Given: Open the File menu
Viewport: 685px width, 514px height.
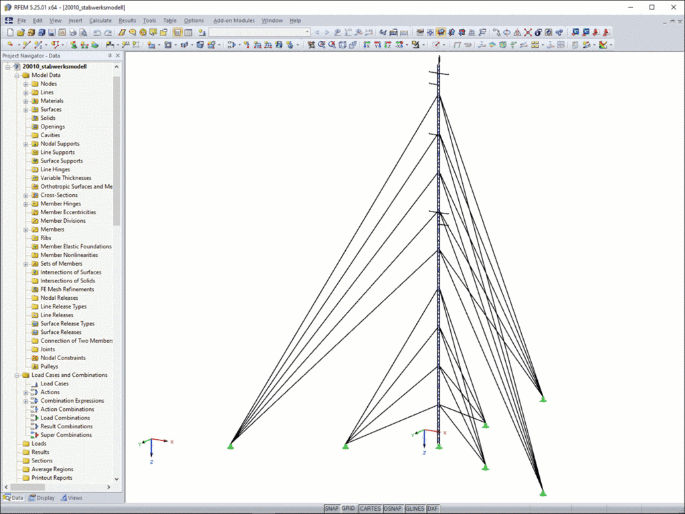Looking at the screenshot, I should 21,21.
